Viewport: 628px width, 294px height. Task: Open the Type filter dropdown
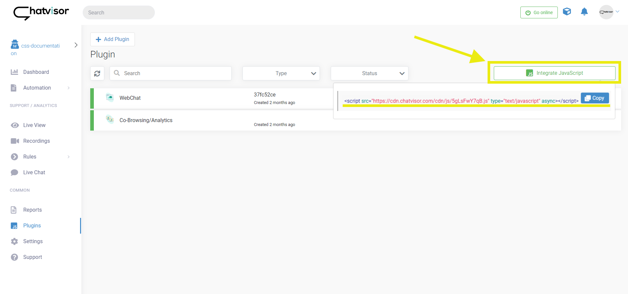281,73
